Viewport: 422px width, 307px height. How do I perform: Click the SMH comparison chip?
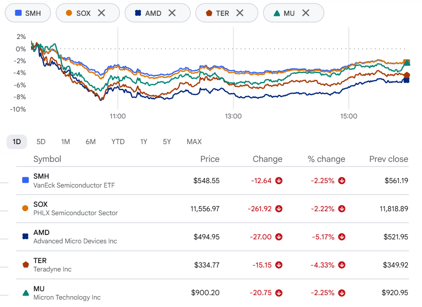28,13
